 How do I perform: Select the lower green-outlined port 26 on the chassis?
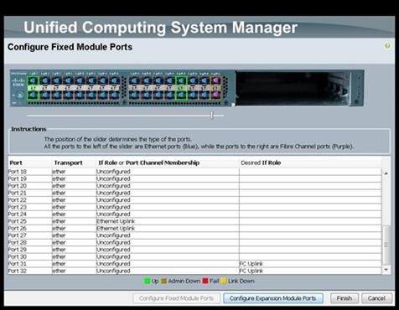181,95
